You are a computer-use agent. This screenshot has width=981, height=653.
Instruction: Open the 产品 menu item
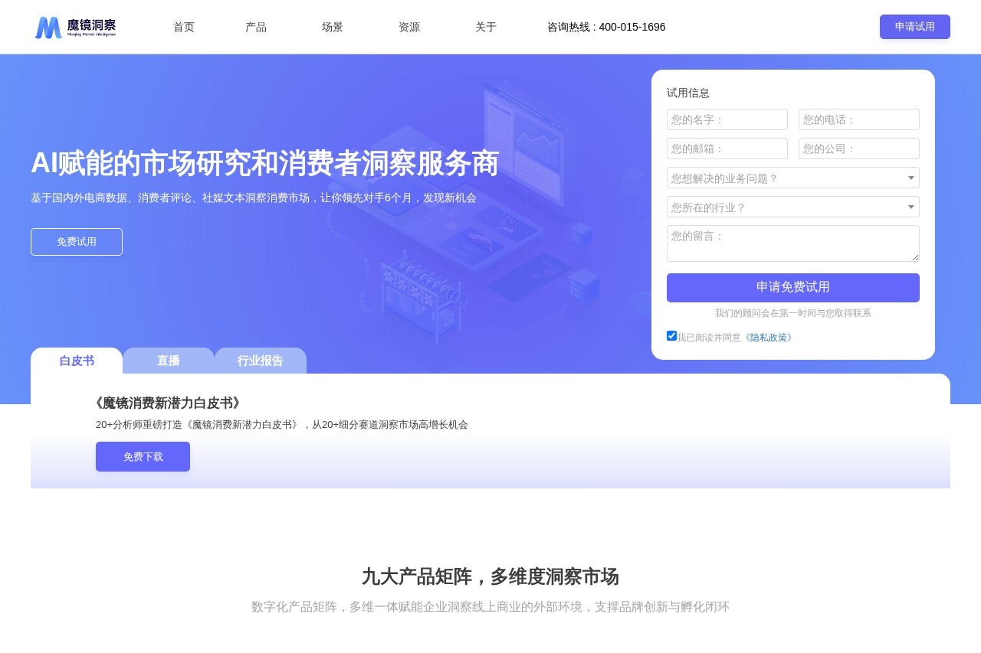(256, 27)
